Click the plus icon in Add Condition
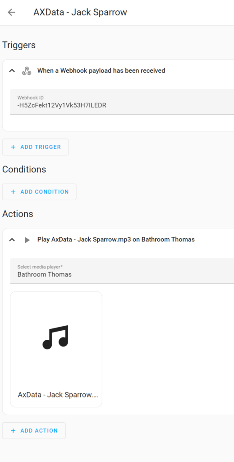 [13, 192]
